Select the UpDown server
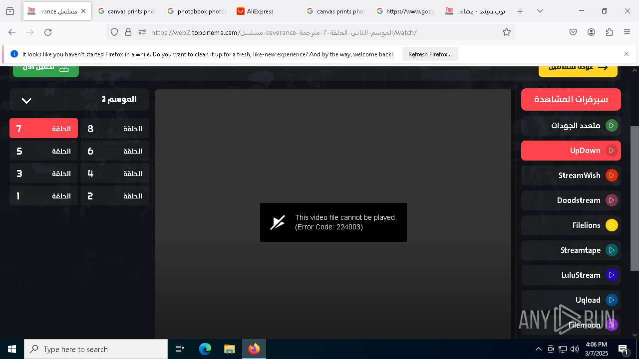Screen dimensions: 639x359 (571, 151)
